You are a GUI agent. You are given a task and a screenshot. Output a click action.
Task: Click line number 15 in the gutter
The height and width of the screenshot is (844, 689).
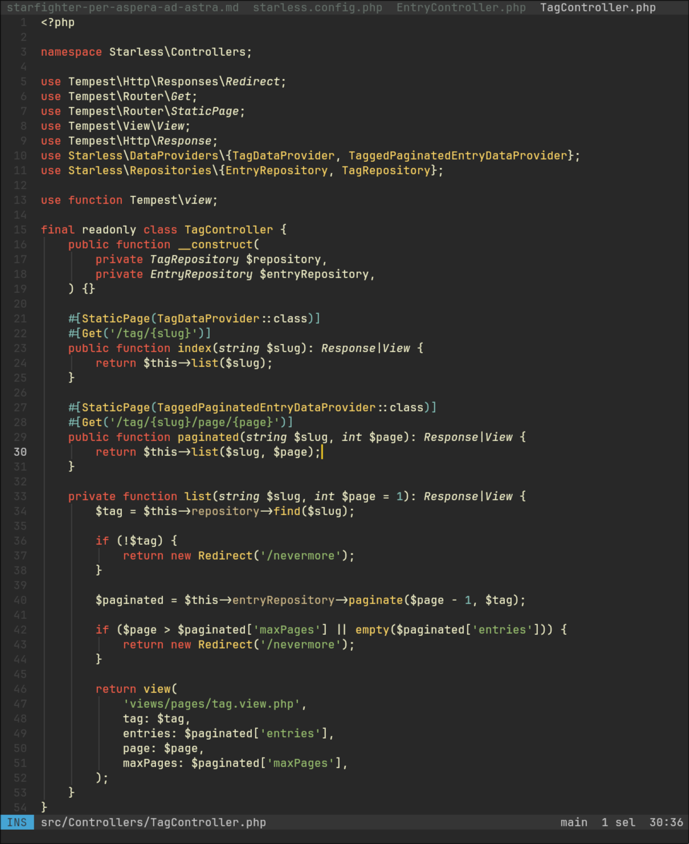(20, 230)
